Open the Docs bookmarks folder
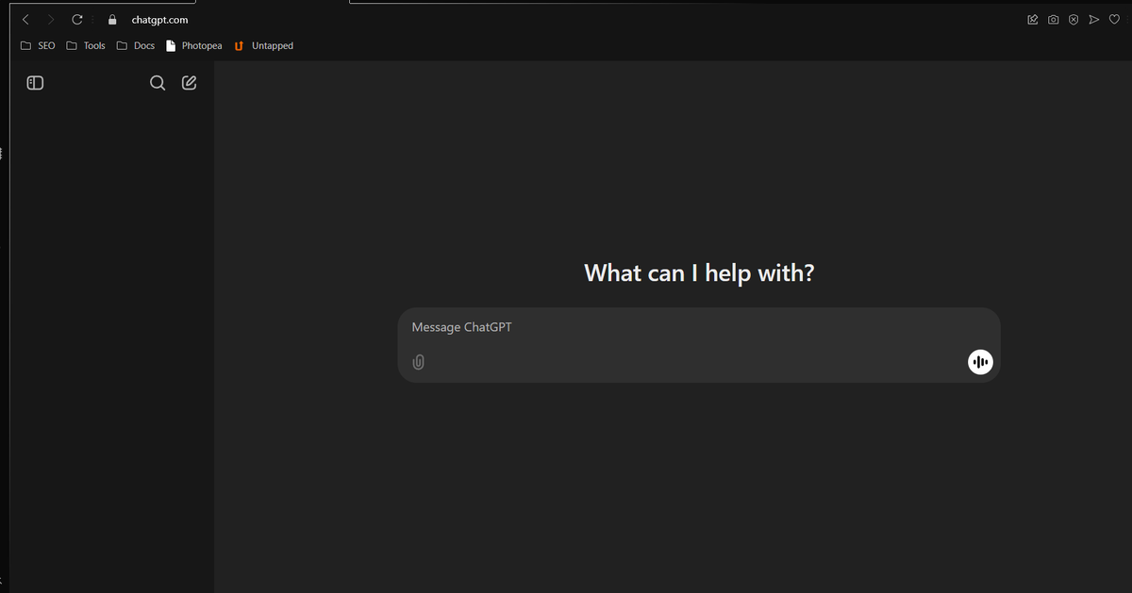 pyautogui.click(x=135, y=45)
